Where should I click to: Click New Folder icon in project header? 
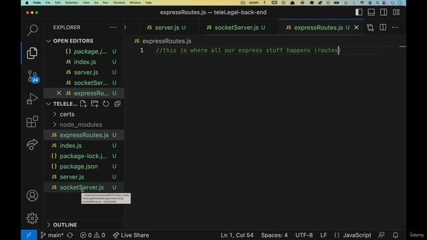(95, 104)
